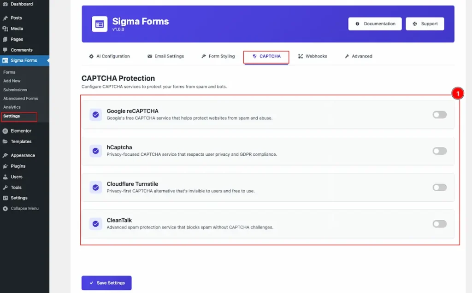Go to the Webhooks tab
472x293 pixels.
313,56
